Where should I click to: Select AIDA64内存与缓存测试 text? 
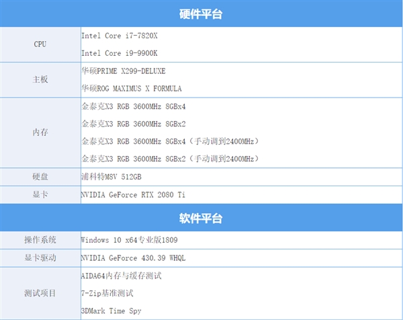click(x=121, y=276)
